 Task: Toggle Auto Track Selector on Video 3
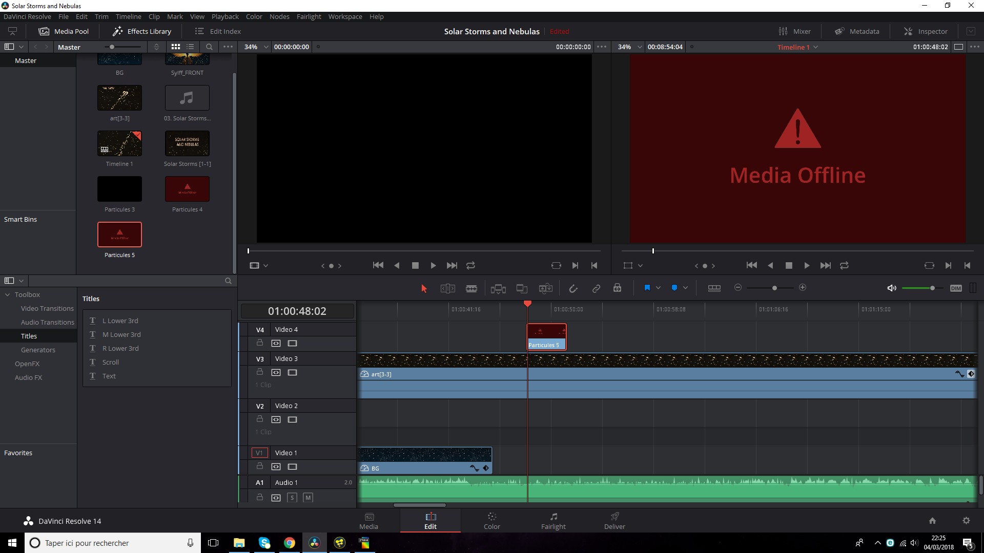[276, 372]
